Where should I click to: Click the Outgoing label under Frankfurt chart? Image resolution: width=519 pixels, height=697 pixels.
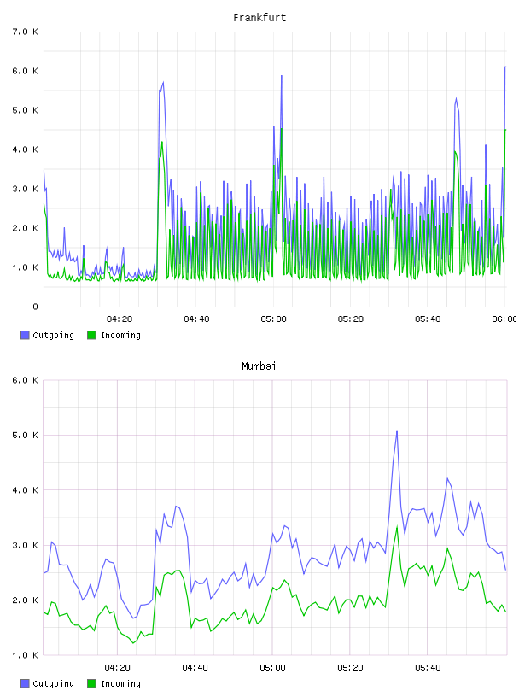coord(53,335)
